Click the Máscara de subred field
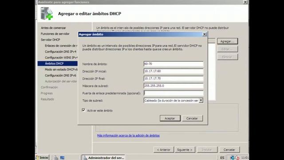284x160 pixels. 174,86
